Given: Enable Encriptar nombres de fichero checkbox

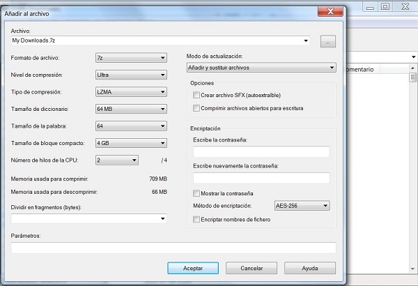Looking at the screenshot, I should (196, 220).
